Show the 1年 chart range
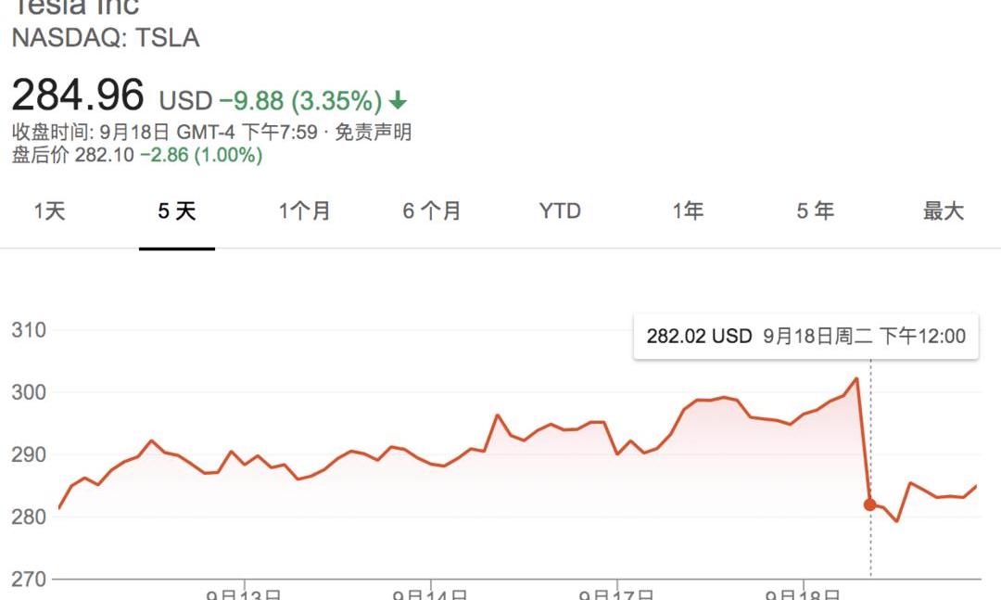The height and width of the screenshot is (600, 1001). [x=688, y=211]
